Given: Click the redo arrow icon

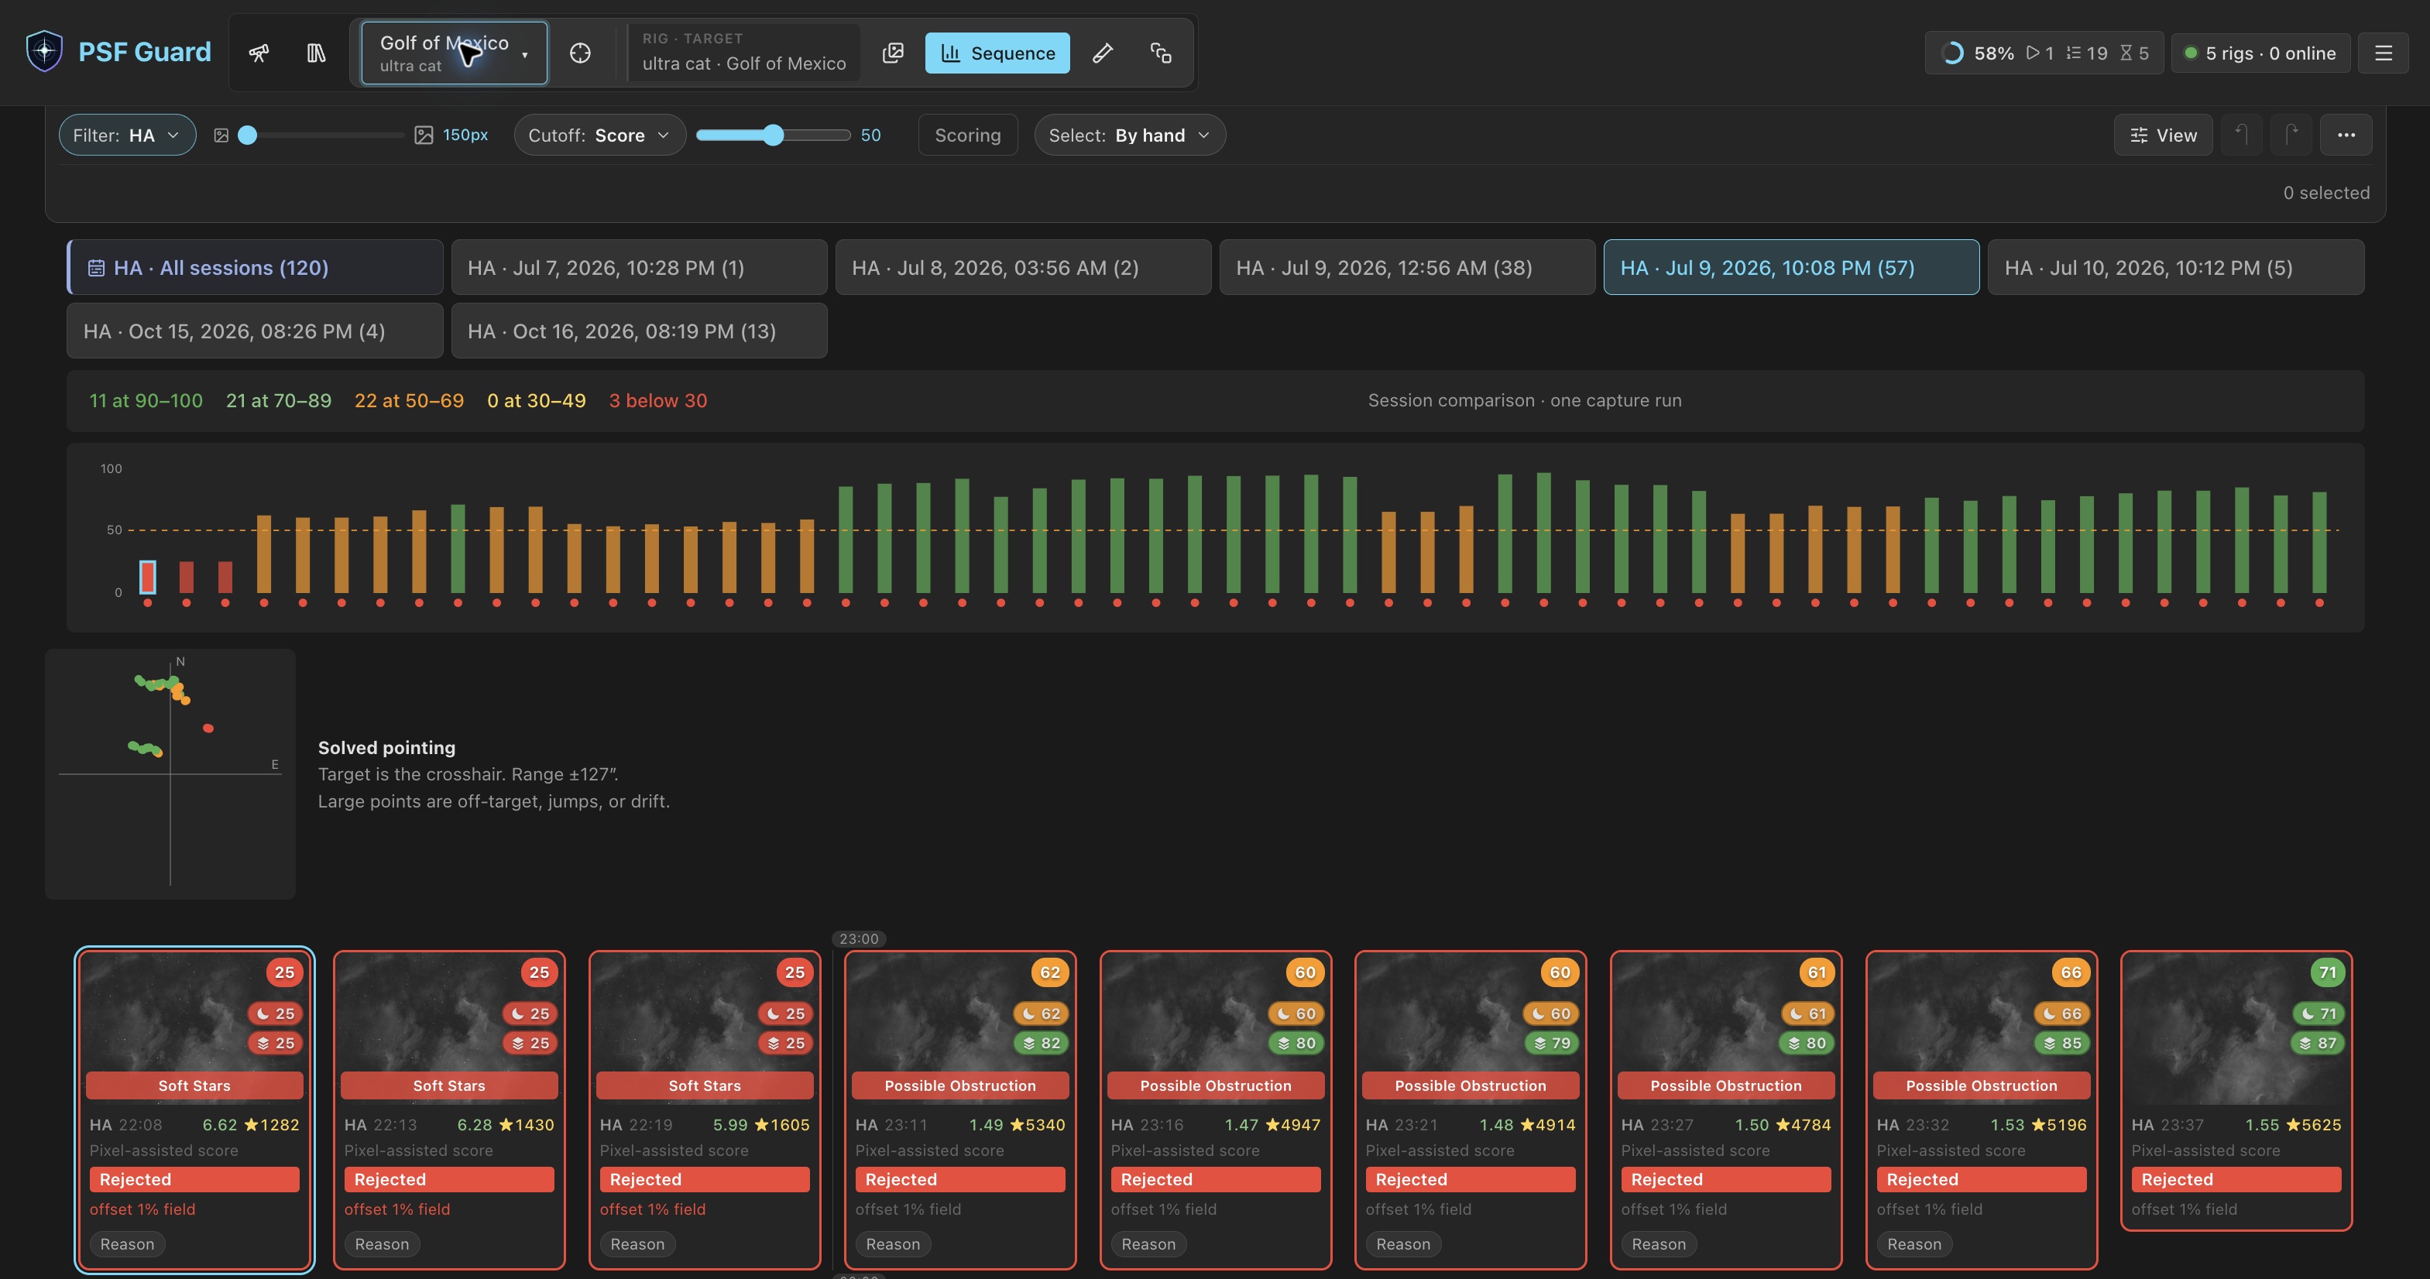Looking at the screenshot, I should pos(2291,135).
